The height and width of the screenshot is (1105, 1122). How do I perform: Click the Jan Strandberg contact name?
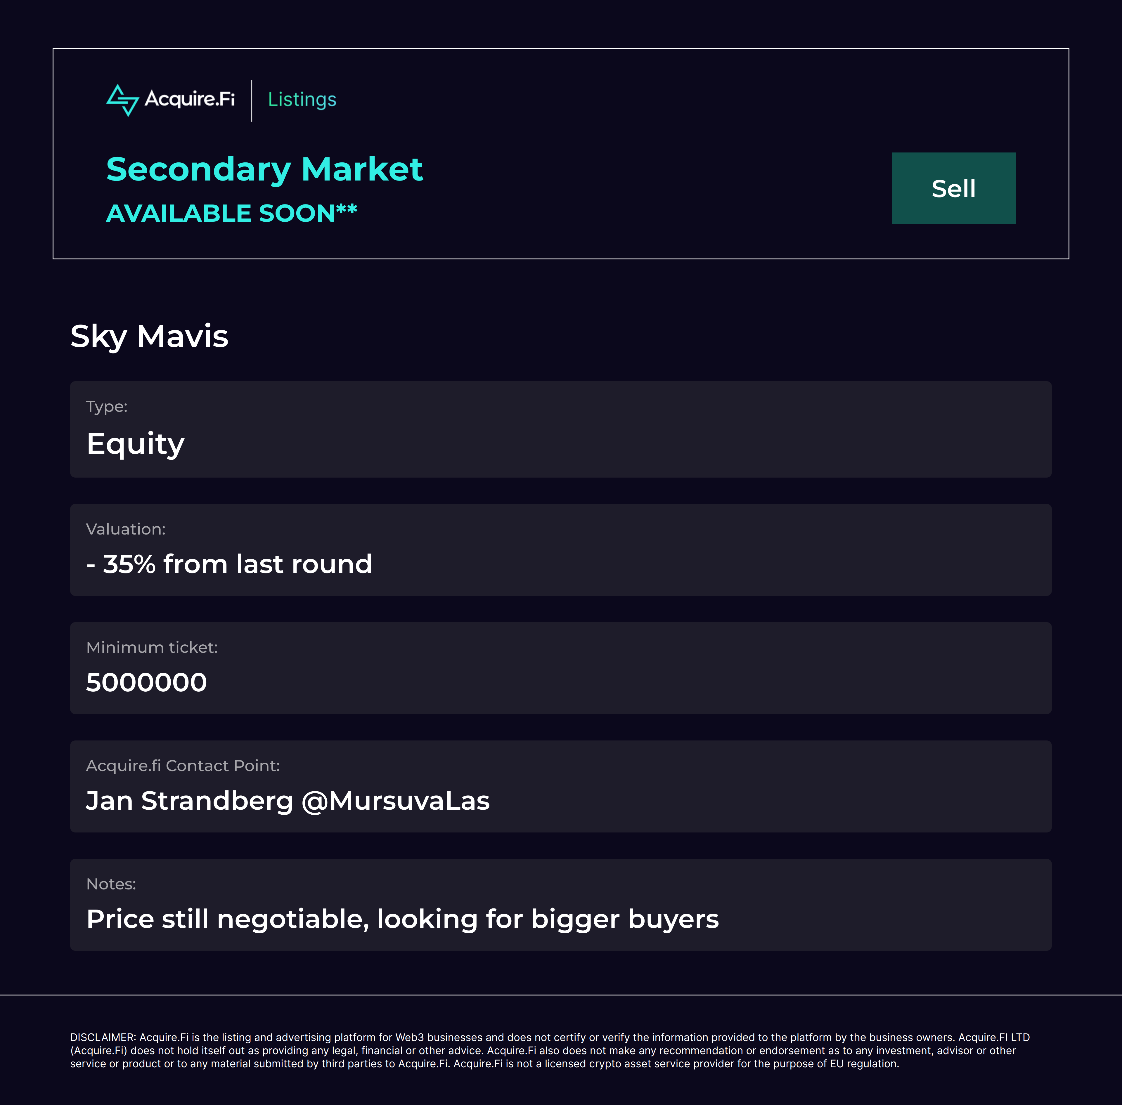click(x=189, y=801)
